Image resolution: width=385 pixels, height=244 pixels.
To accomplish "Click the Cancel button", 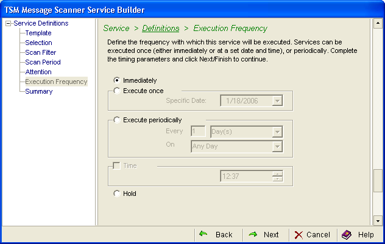I will tap(313, 235).
